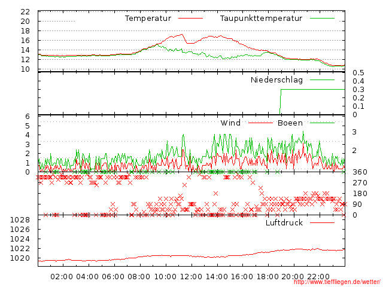Click the Boeen legend label
This screenshot has height=287, width=383.
pos(290,123)
